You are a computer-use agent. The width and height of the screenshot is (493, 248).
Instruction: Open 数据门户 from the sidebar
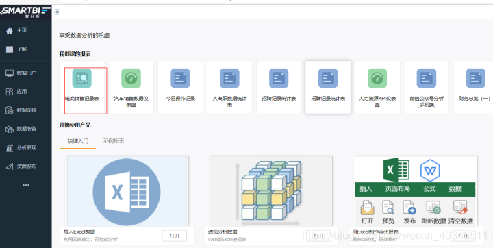pos(21,73)
